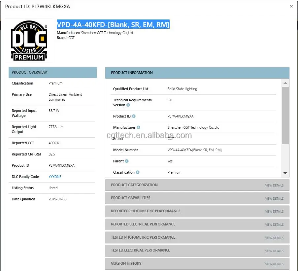
Task: Click the scroll down arrow in Product Information
Action: tap(285, 173)
